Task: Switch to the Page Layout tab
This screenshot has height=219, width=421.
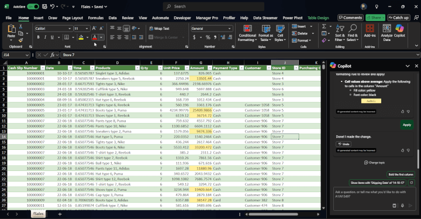Action: pyautogui.click(x=73, y=18)
